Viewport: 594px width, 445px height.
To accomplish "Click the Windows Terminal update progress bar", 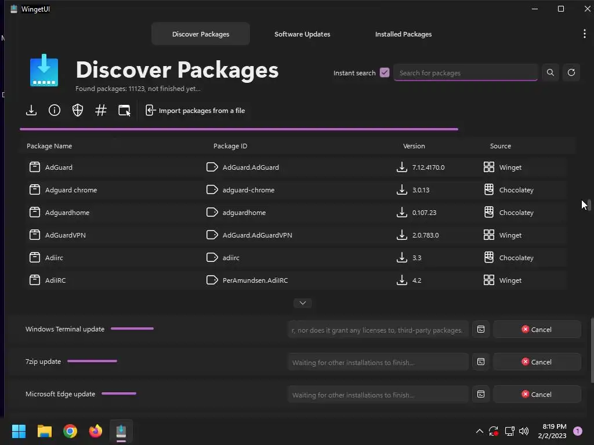I will (x=132, y=329).
